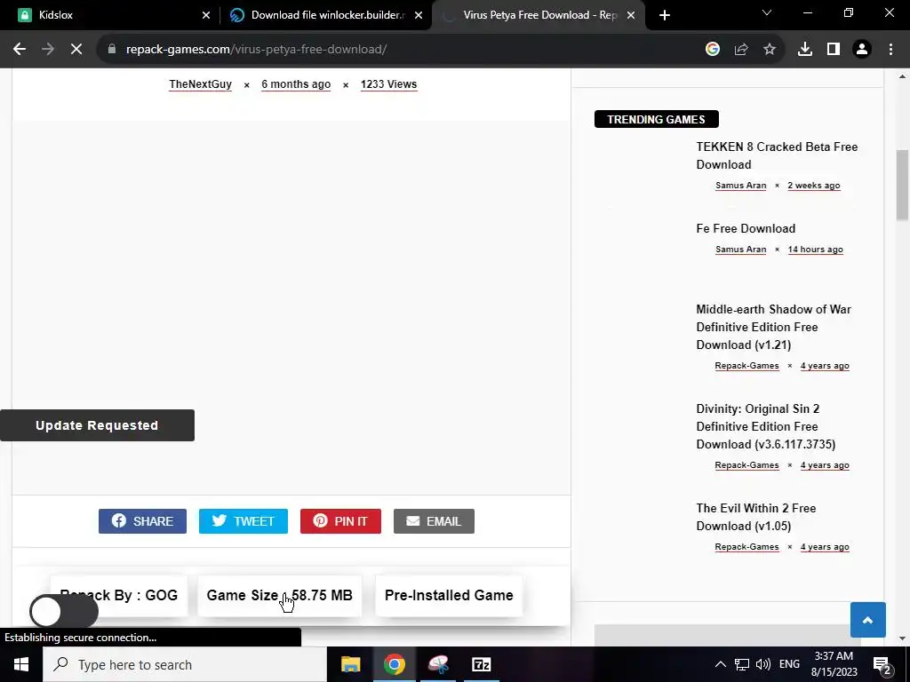Close the winlocker.builder download tab
The height and width of the screenshot is (682, 910).
(419, 15)
